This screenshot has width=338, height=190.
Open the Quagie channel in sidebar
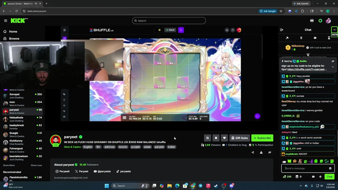tap(22, 134)
